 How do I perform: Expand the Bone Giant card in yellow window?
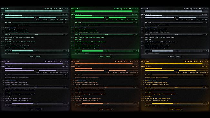pos(205,103)
